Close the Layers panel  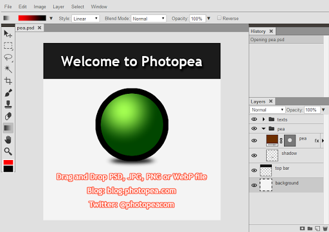coord(271,101)
